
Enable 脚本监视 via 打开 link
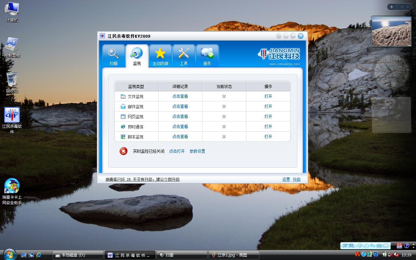point(268,136)
